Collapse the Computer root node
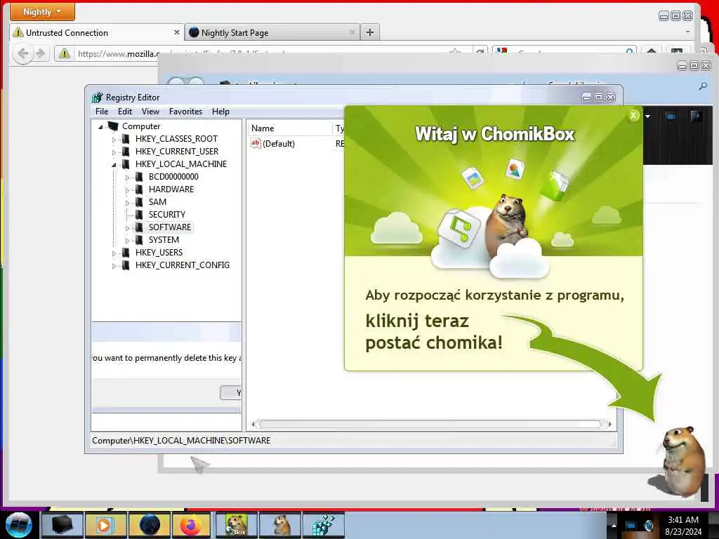This screenshot has width=719, height=539. 100,127
